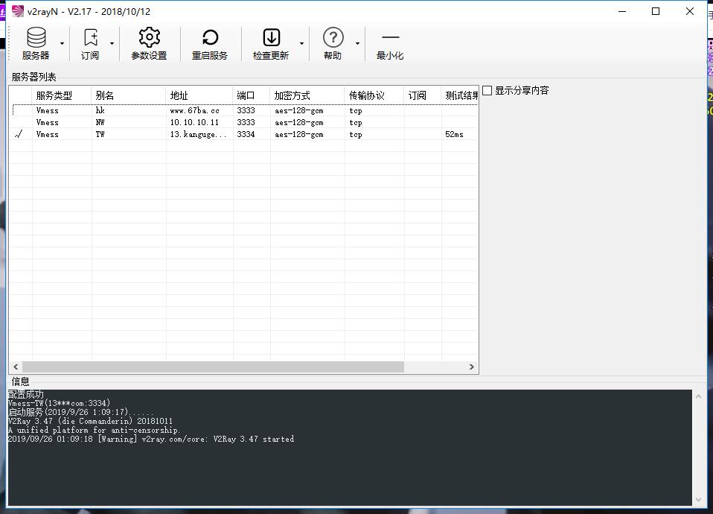Expand the 帮助 dropdown arrow
Image resolution: width=713 pixels, height=514 pixels.
357,44
